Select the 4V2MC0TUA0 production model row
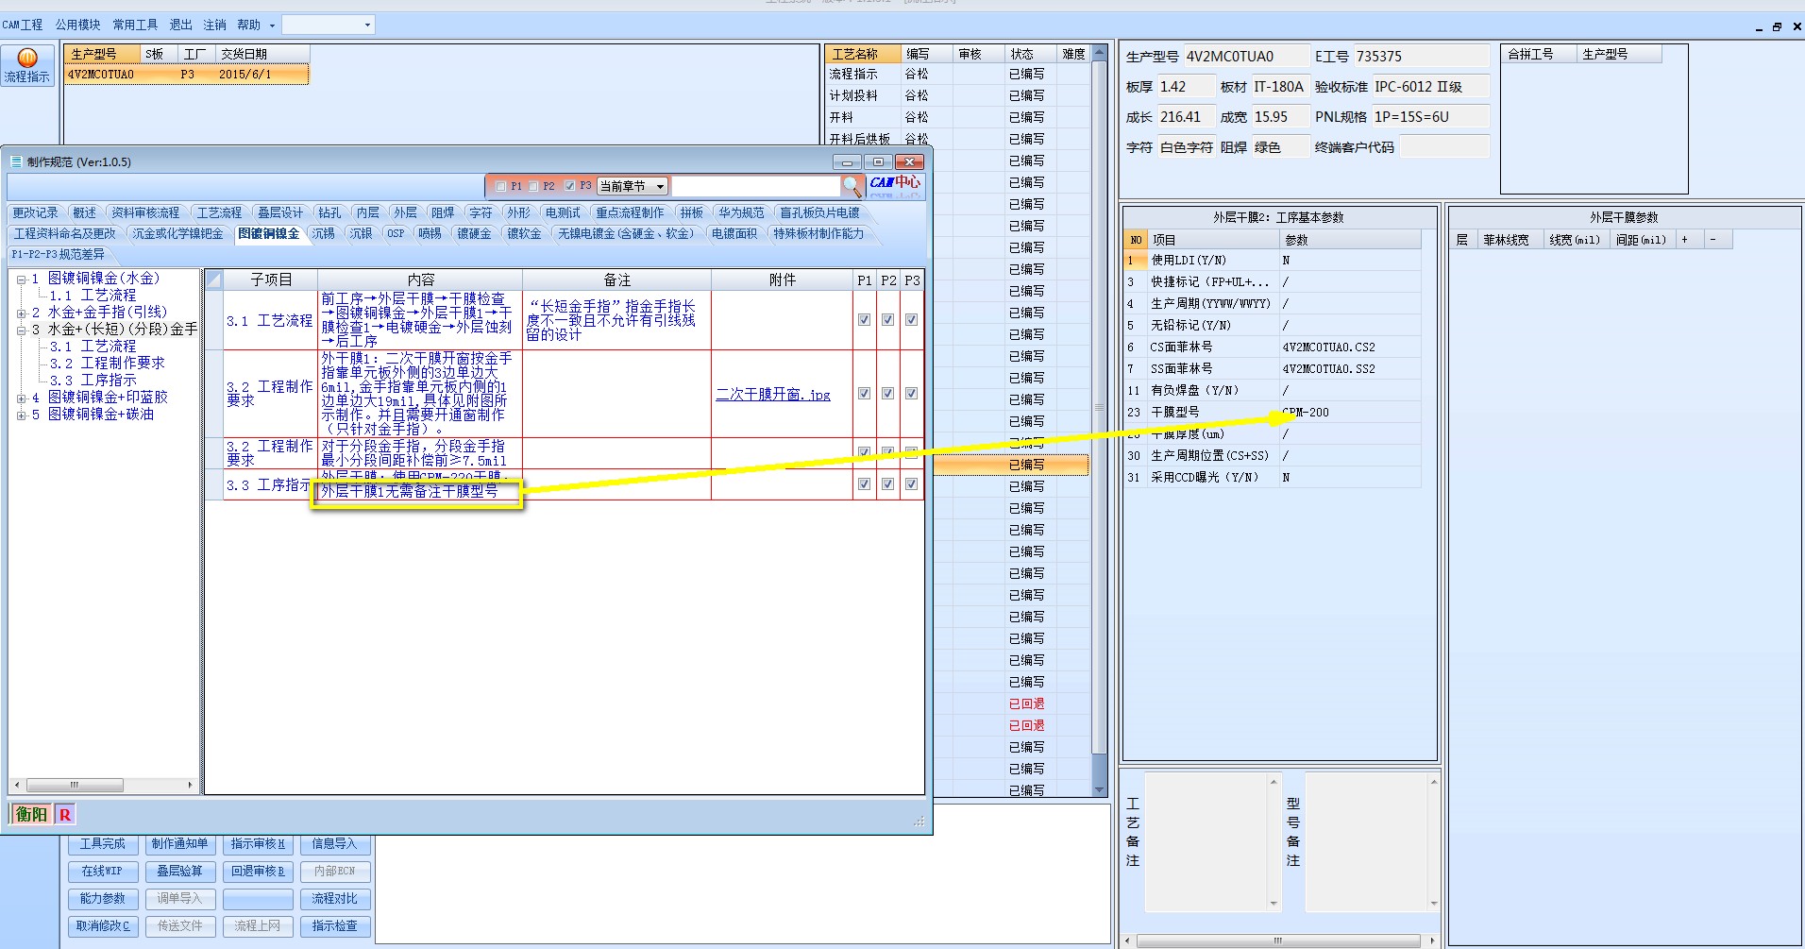The width and height of the screenshot is (1805, 949). pyautogui.click(x=187, y=75)
